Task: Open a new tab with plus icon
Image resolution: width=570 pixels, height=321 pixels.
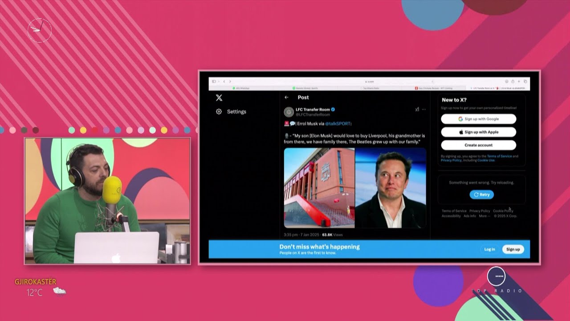Action: pos(519,82)
